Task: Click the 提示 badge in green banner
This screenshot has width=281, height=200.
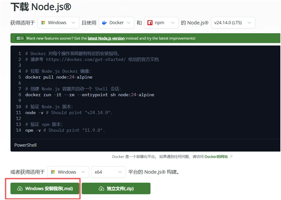Action: click(20, 38)
